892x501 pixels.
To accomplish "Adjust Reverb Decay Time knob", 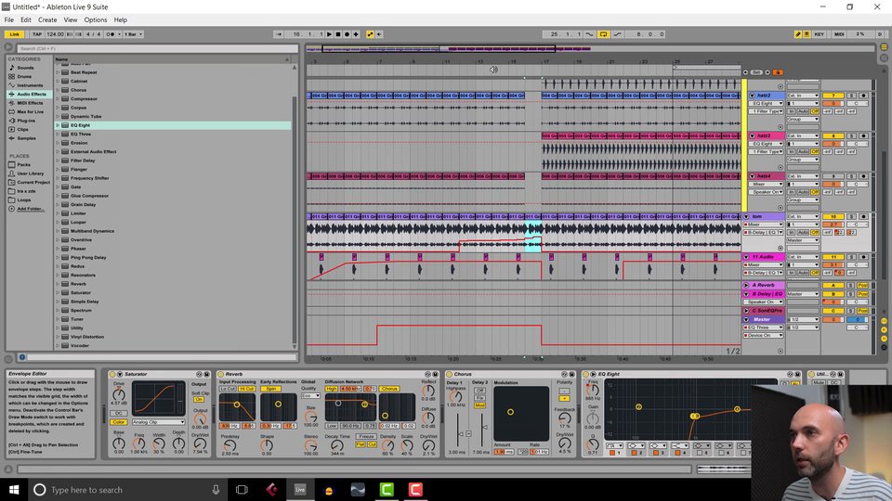I will [x=336, y=445].
